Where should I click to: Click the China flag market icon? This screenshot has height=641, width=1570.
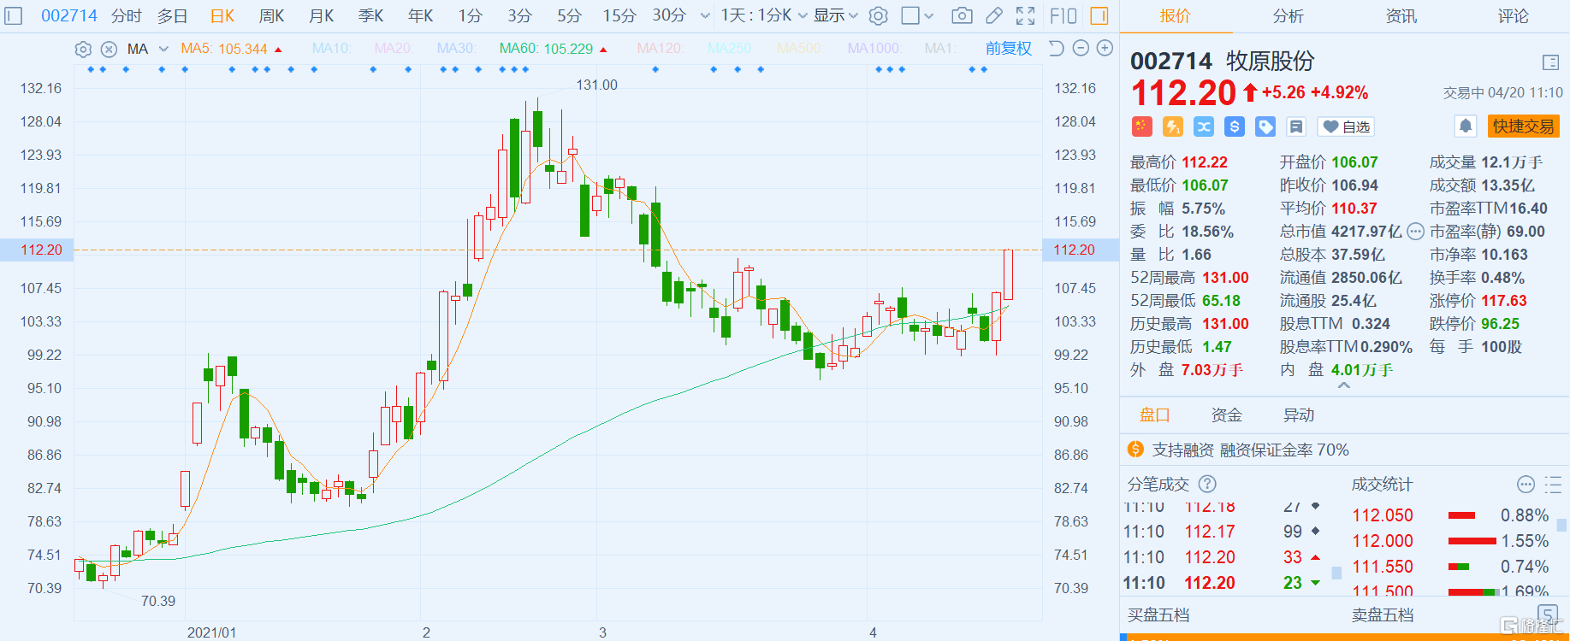point(1142,126)
